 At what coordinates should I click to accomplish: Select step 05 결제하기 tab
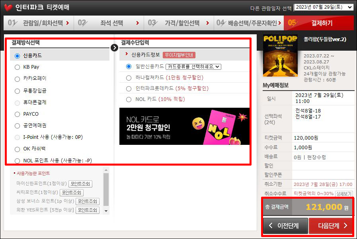click(x=319, y=23)
